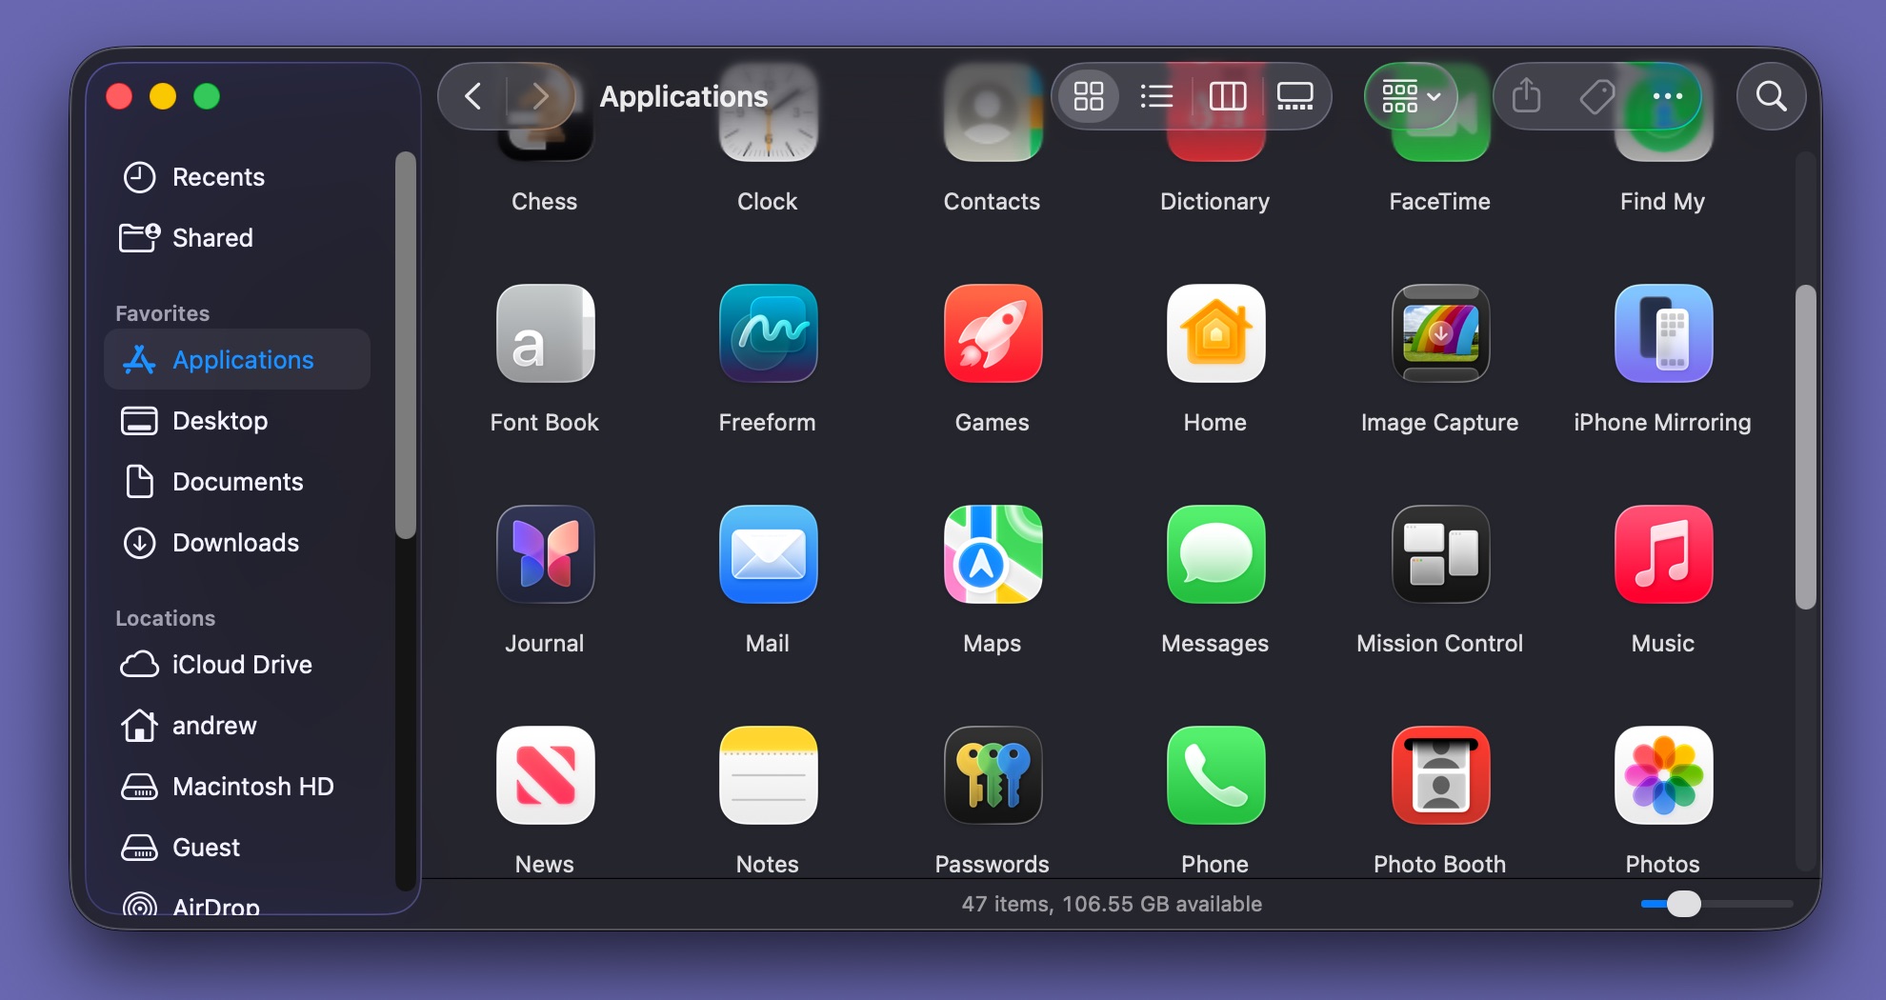1886x1000 pixels.
Task: Select Macintosh HD in Locations
Action: 236,787
